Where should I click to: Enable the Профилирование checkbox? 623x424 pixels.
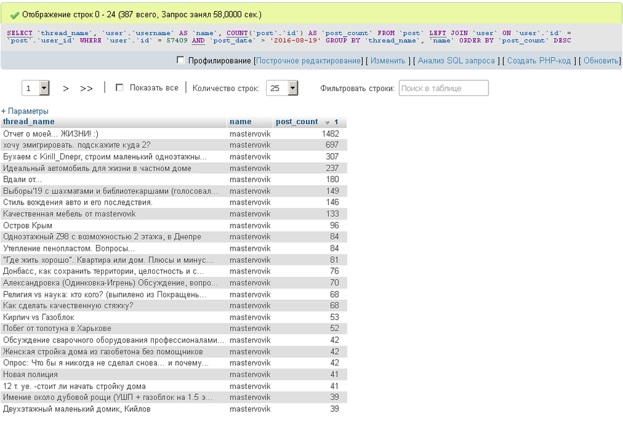(x=181, y=60)
